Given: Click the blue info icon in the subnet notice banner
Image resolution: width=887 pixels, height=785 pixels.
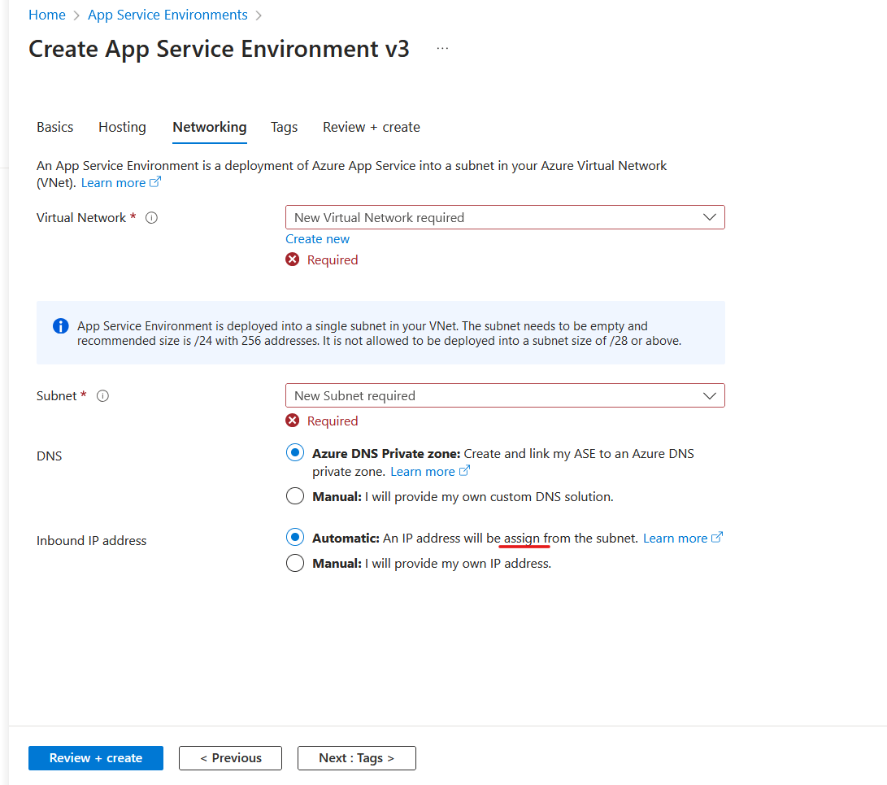Looking at the screenshot, I should [x=60, y=325].
